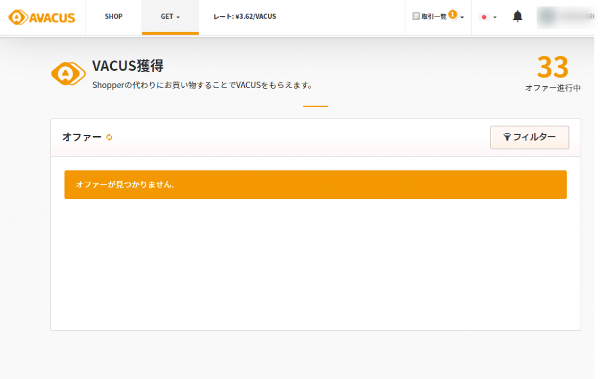
Task: Click the オファー進行中 label
Action: tap(553, 88)
